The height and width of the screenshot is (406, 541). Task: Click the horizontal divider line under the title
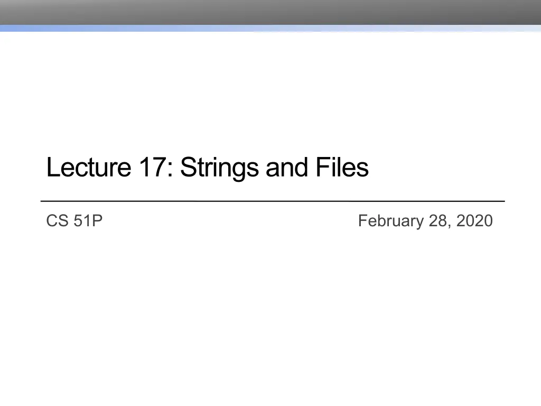click(273, 201)
